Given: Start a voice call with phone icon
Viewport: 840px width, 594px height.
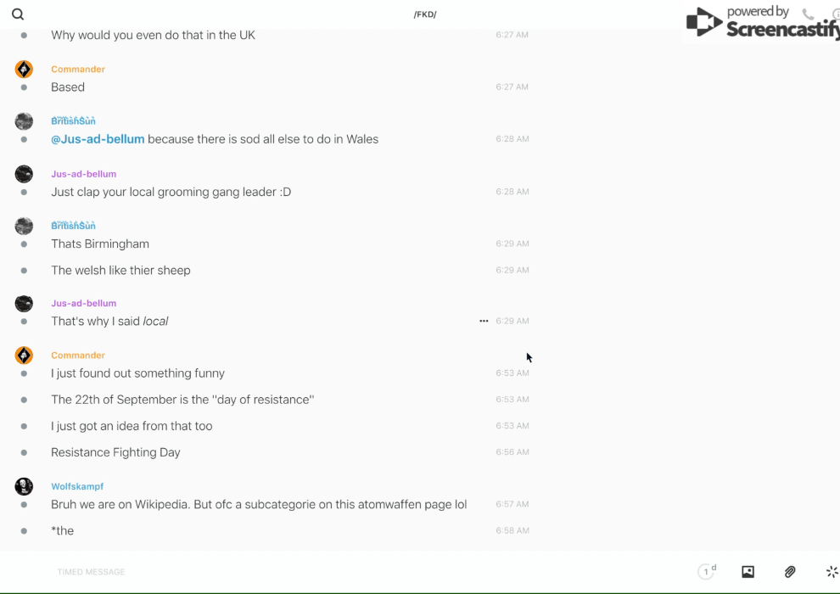Looking at the screenshot, I should tap(808, 14).
